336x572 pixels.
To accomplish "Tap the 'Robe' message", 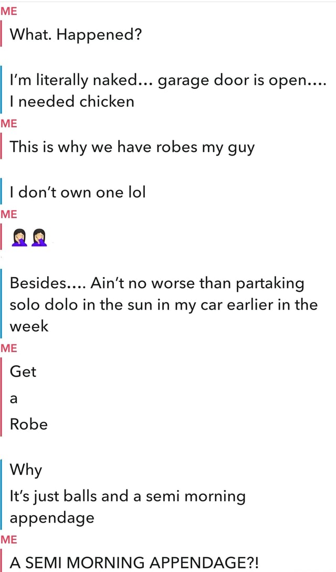I will (x=29, y=424).
